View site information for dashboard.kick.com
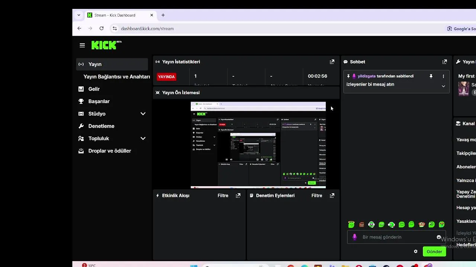Screen dimensions: 476x267 [x=115, y=28]
